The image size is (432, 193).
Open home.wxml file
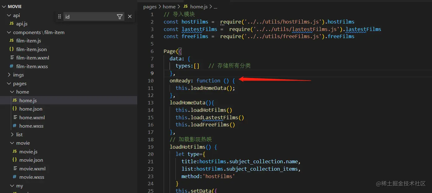pyautogui.click(x=32, y=117)
